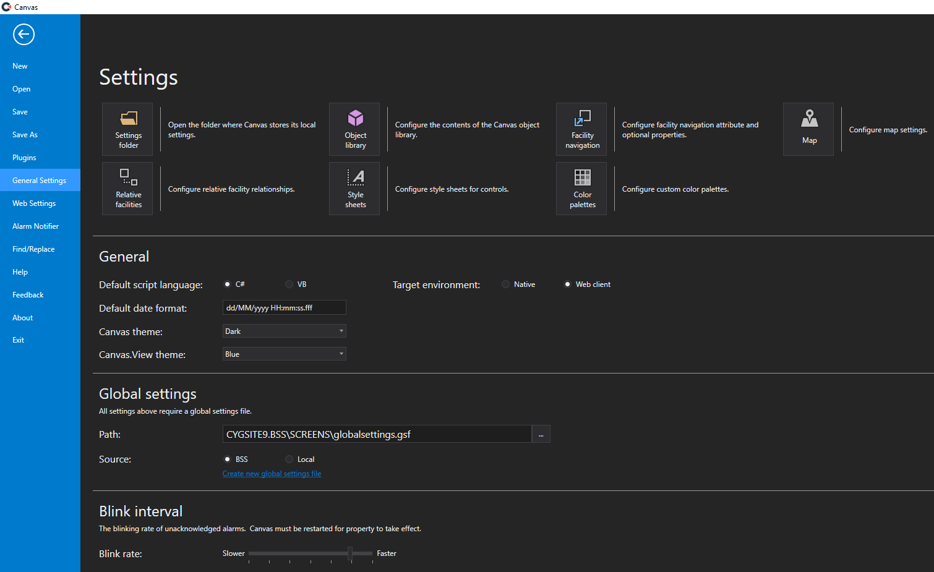Open the Facility navigation tile
The width and height of the screenshot is (934, 572).
pyautogui.click(x=581, y=129)
